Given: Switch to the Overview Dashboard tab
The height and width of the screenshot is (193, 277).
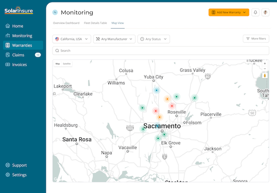Looking at the screenshot, I should 66,23.
